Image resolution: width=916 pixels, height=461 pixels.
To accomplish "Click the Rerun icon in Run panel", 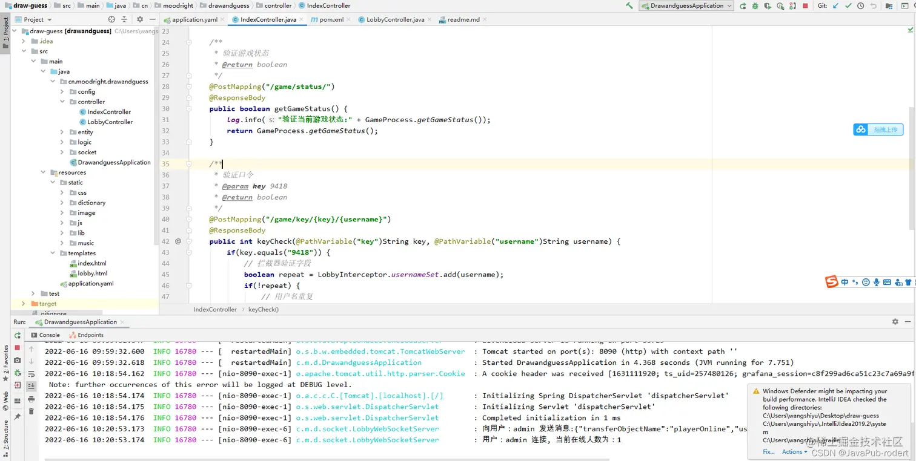I will (x=18, y=335).
